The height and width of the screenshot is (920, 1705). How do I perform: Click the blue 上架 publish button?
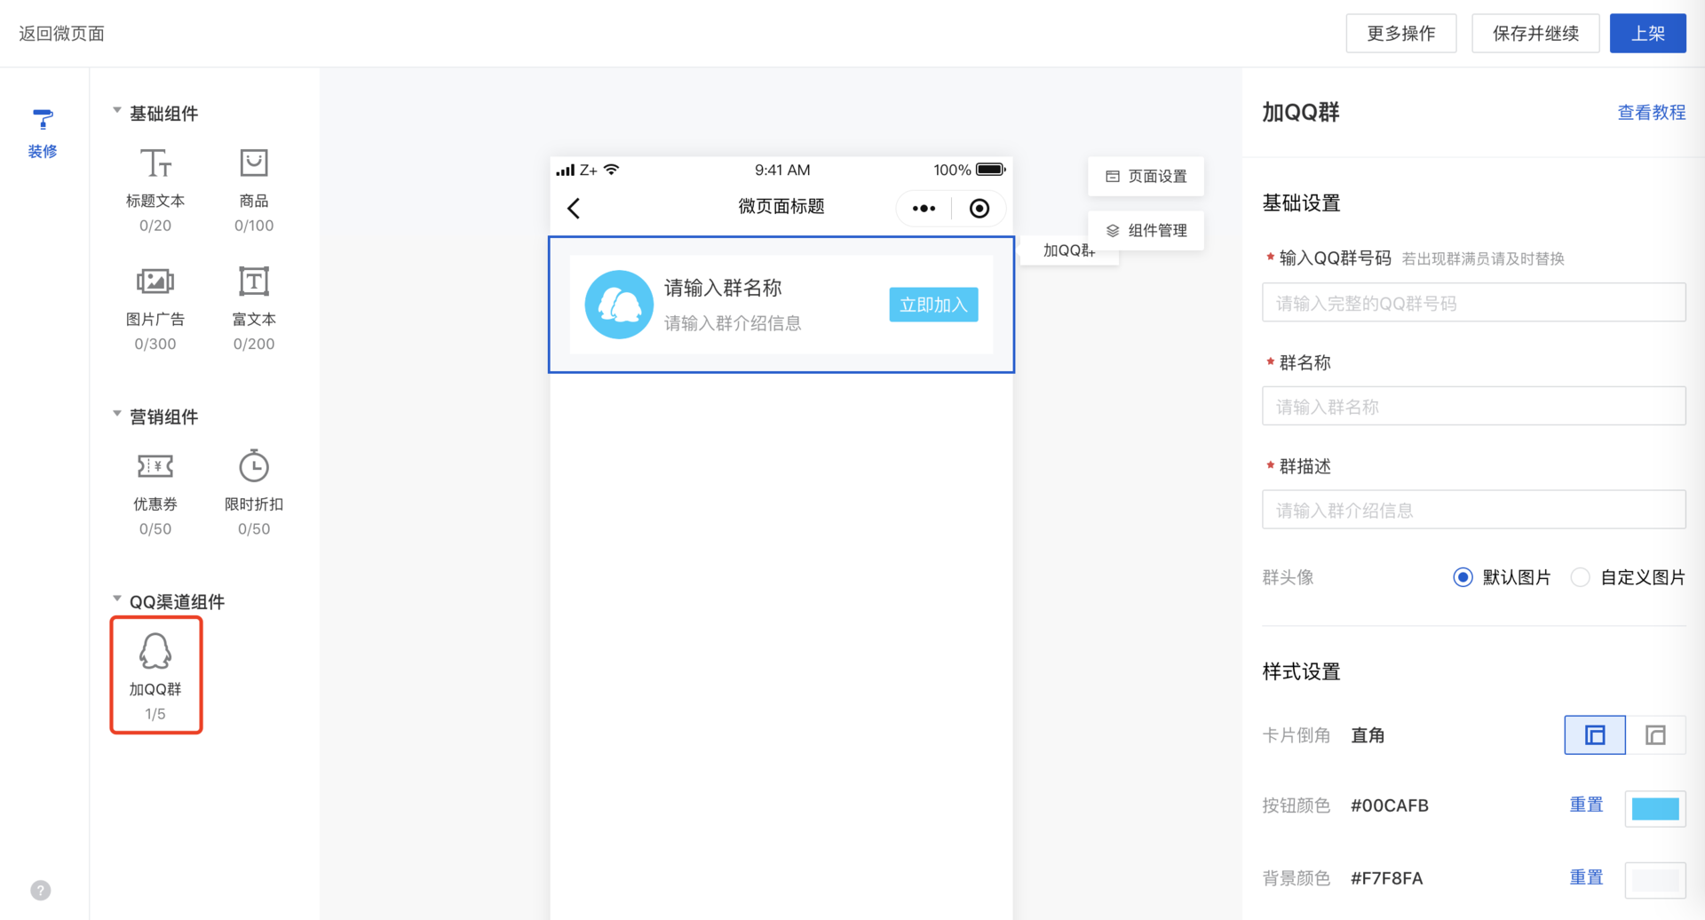pos(1648,34)
